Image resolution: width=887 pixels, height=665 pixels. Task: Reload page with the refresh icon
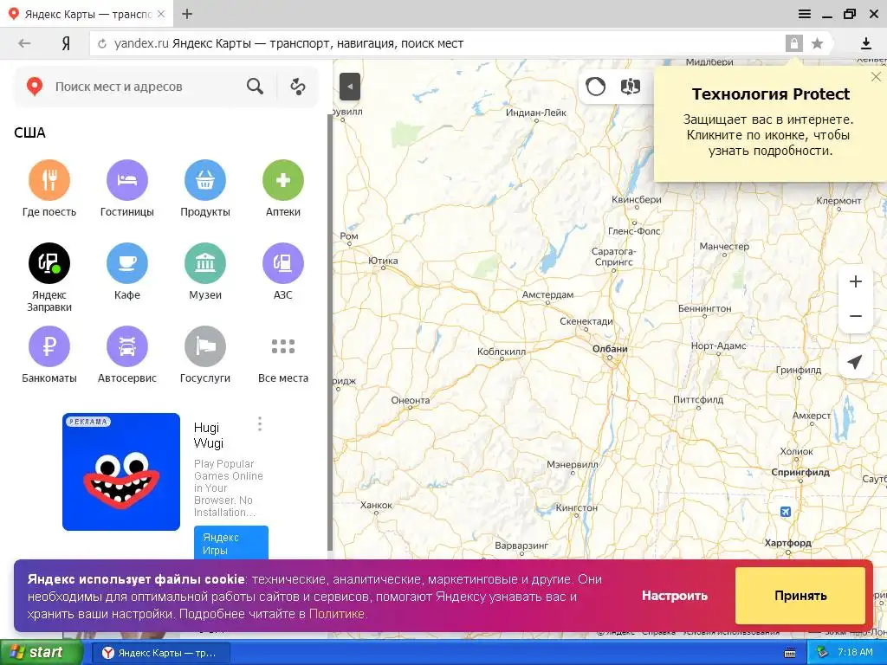point(102,43)
